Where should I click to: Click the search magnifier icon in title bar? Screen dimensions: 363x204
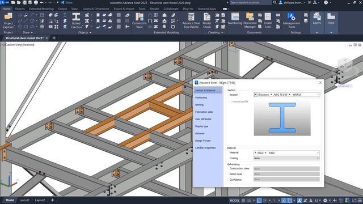(x=275, y=2)
